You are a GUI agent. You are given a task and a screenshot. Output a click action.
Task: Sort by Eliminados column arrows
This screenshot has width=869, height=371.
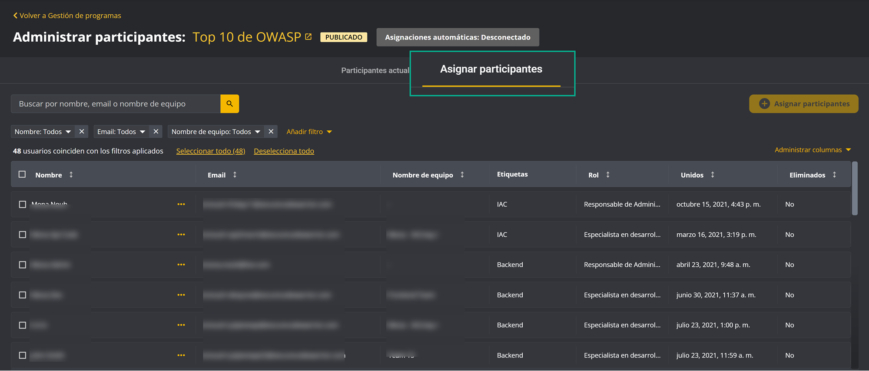[x=835, y=175]
